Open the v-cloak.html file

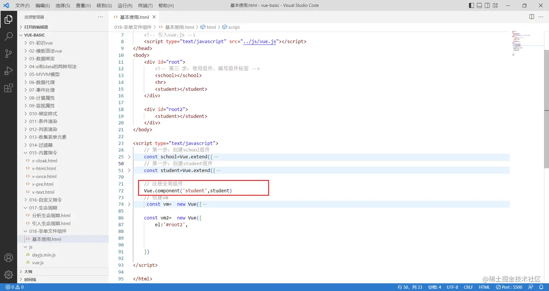click(x=63, y=161)
